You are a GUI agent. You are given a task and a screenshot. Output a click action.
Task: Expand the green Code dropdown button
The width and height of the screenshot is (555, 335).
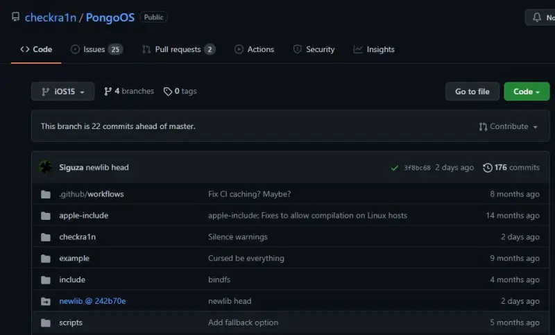tap(527, 92)
